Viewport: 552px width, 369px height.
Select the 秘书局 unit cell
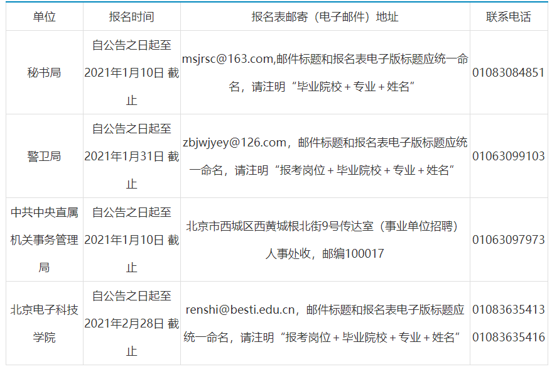pyautogui.click(x=45, y=72)
